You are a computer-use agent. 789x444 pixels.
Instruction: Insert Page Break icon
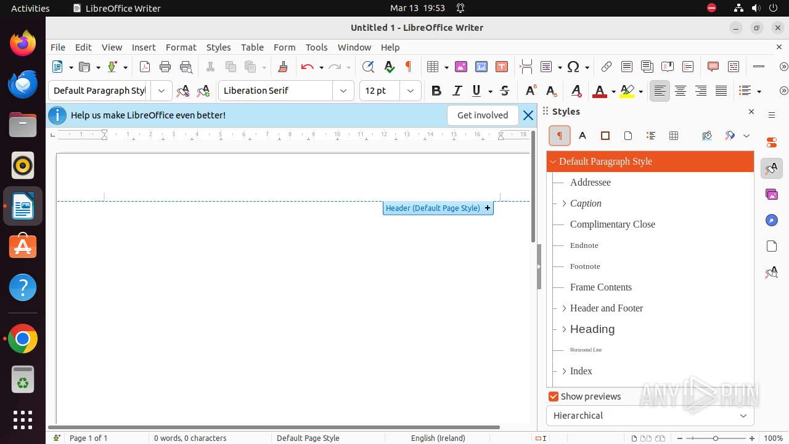coord(526,67)
